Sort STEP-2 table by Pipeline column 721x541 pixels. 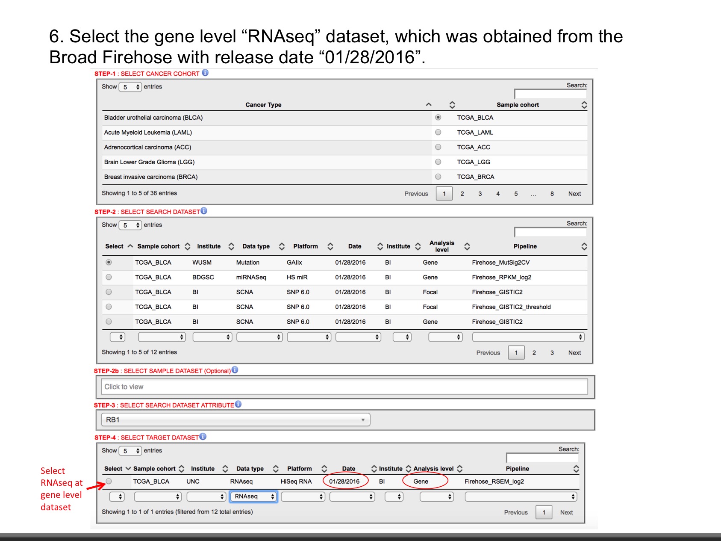click(x=584, y=246)
